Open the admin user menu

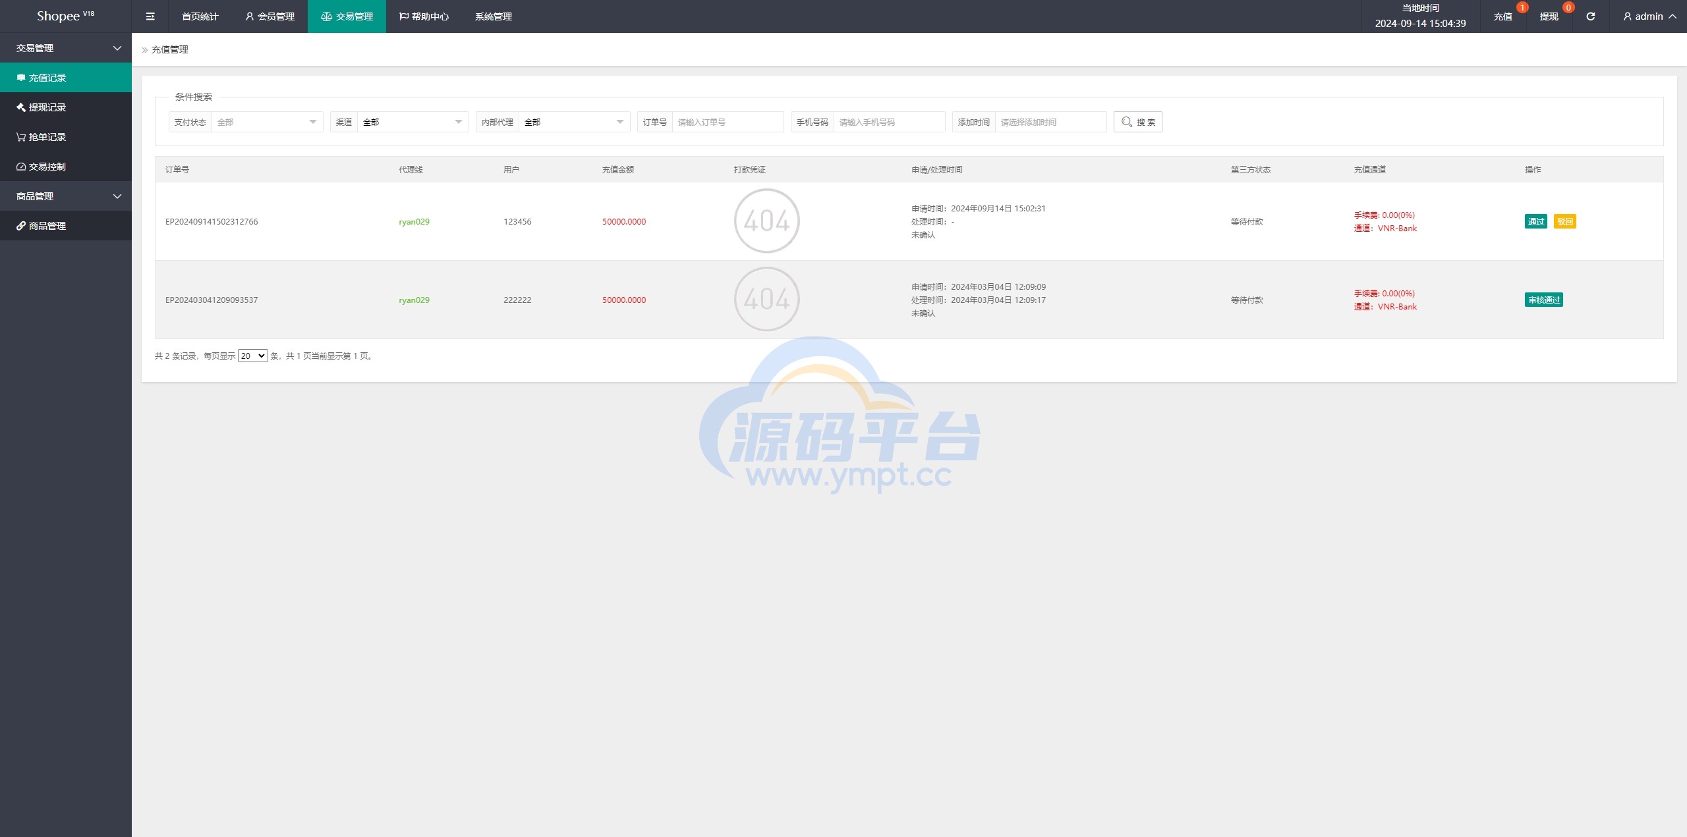coord(1649,16)
